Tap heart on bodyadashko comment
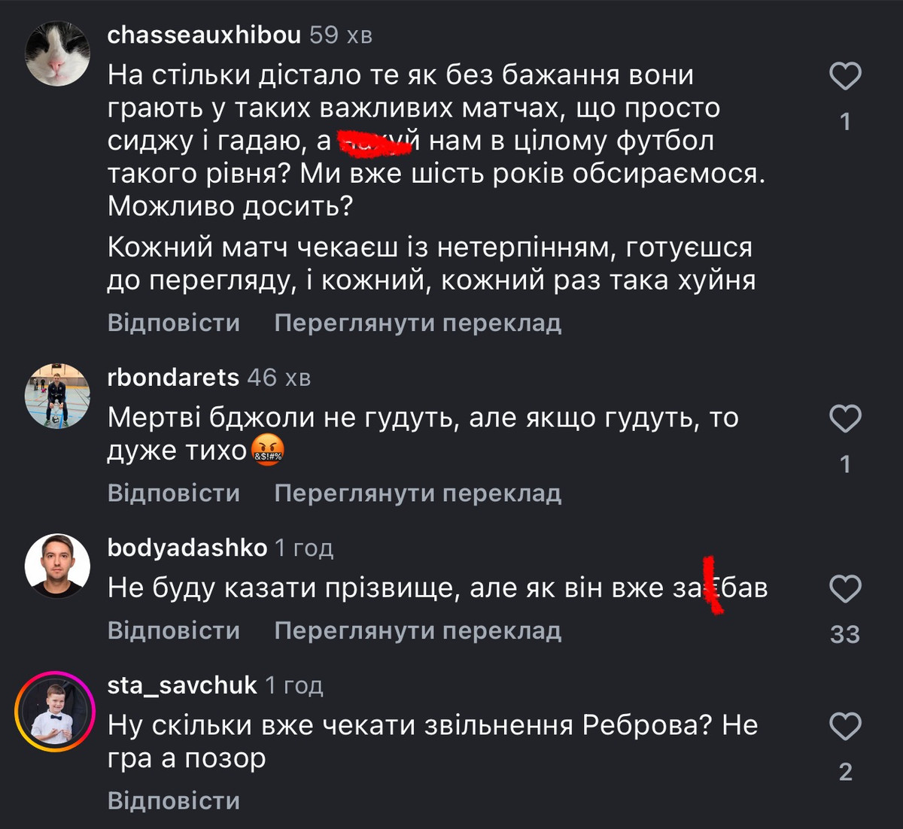 pyautogui.click(x=845, y=589)
